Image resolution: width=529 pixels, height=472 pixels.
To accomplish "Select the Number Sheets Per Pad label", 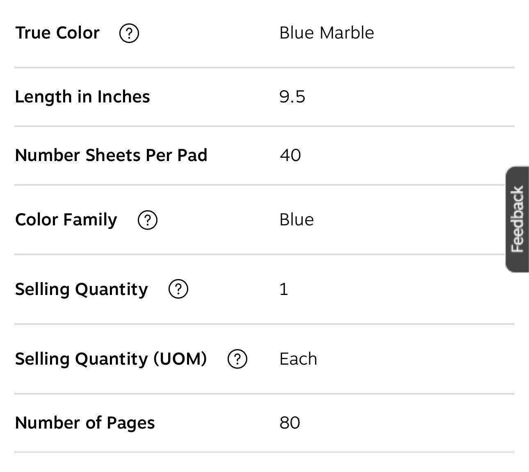I will click(x=111, y=155).
